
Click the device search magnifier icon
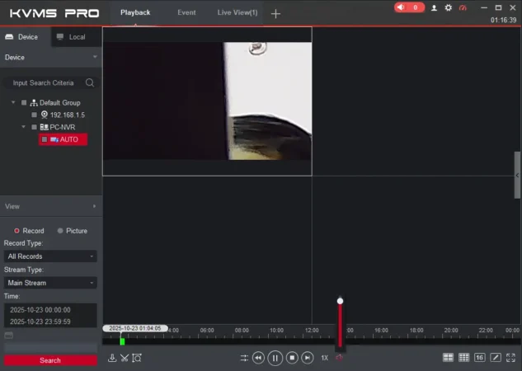tap(90, 82)
